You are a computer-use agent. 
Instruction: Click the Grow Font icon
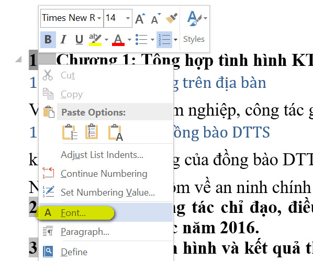click(x=140, y=18)
